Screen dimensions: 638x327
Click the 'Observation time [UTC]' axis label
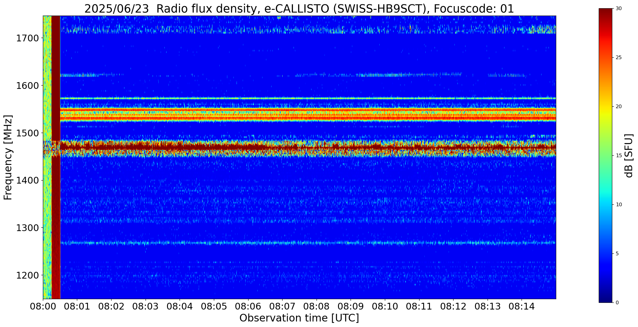(x=299, y=318)
